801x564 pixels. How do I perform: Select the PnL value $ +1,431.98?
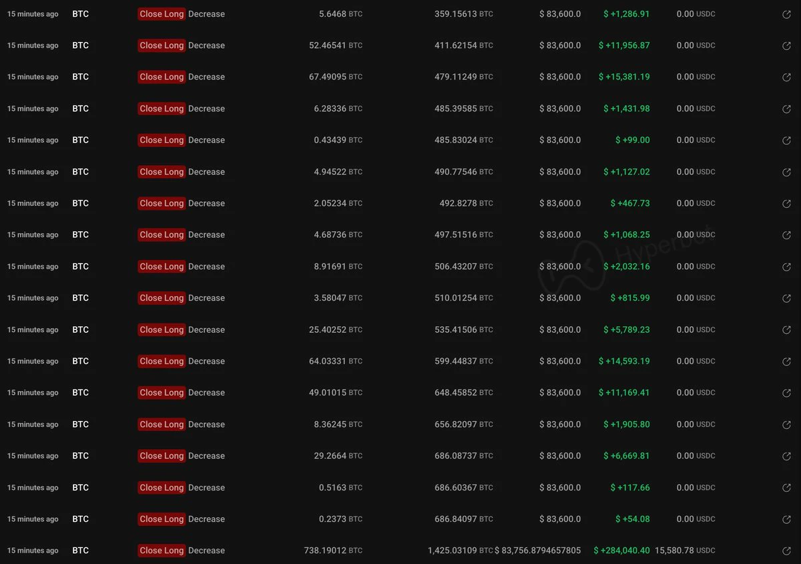tap(627, 109)
